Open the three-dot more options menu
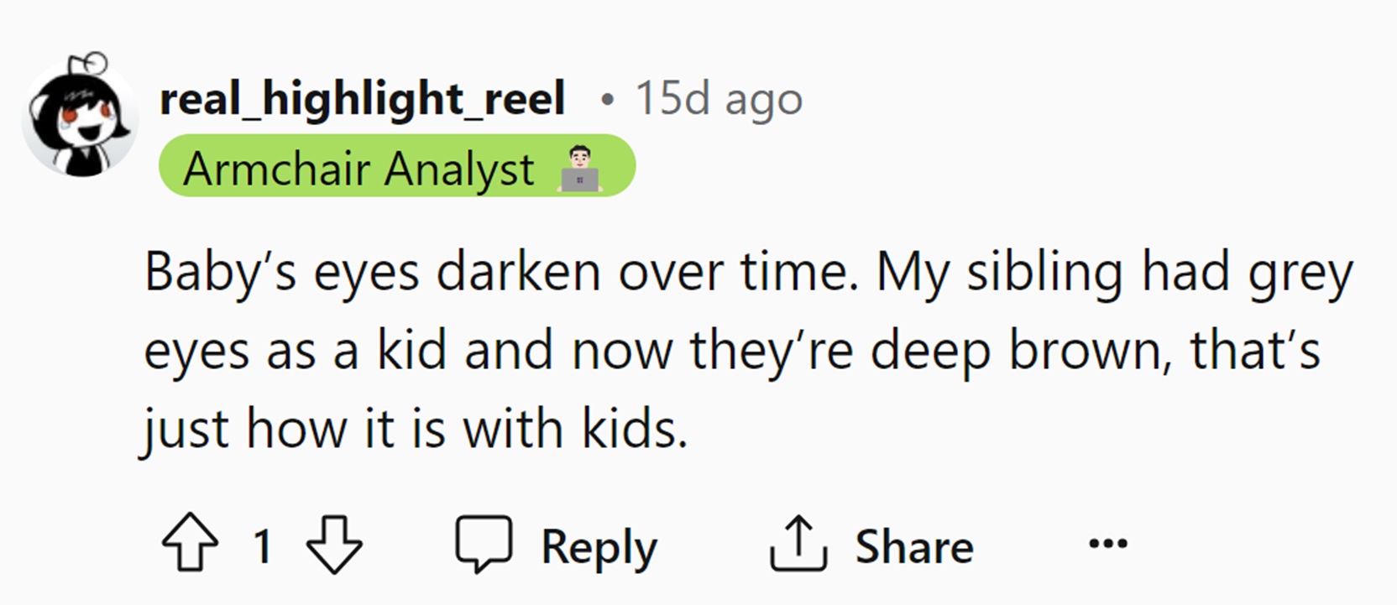Image resolution: width=1397 pixels, height=605 pixels. pos(1107,544)
